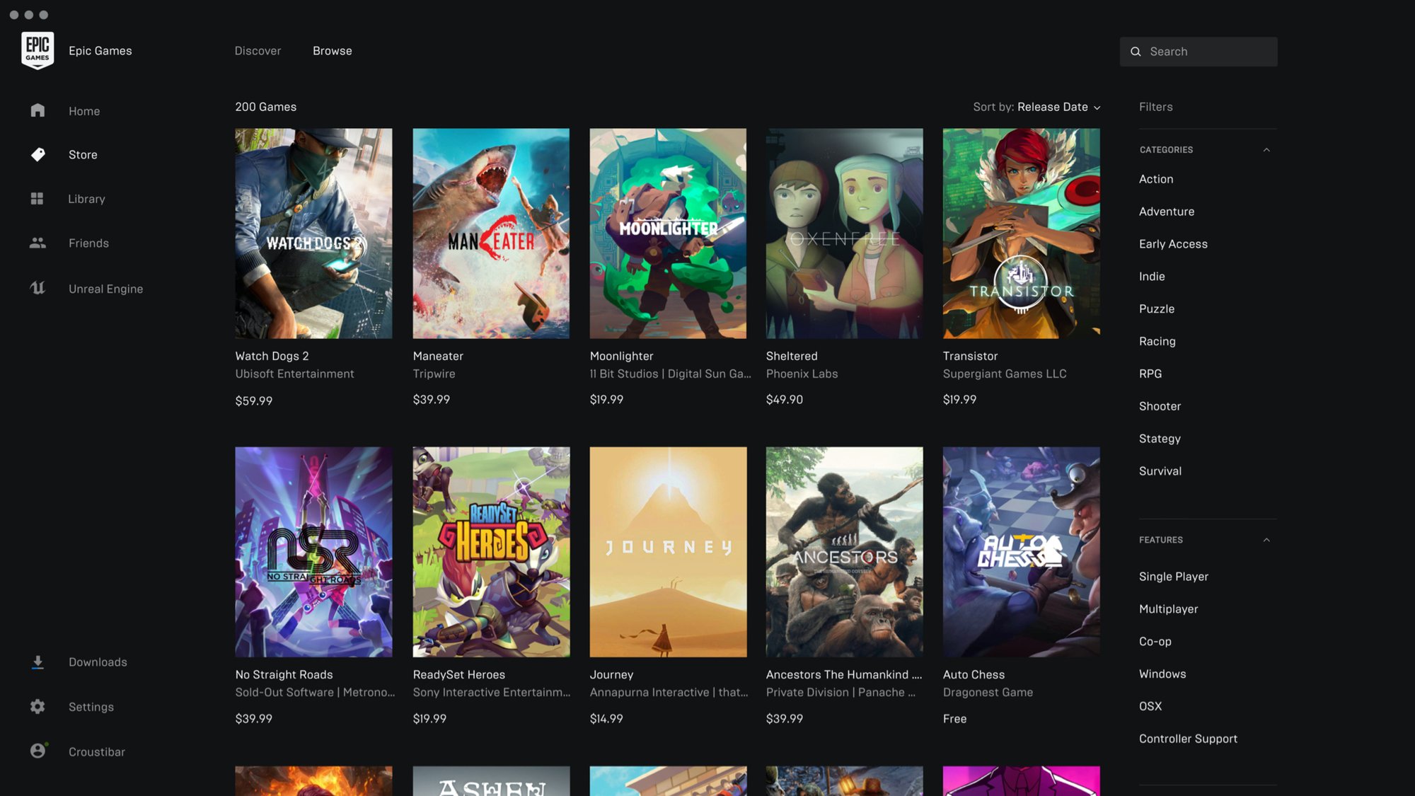1415x796 pixels.
Task: Click the $59.99 price under Watch Dogs 2
Action: [x=254, y=400]
